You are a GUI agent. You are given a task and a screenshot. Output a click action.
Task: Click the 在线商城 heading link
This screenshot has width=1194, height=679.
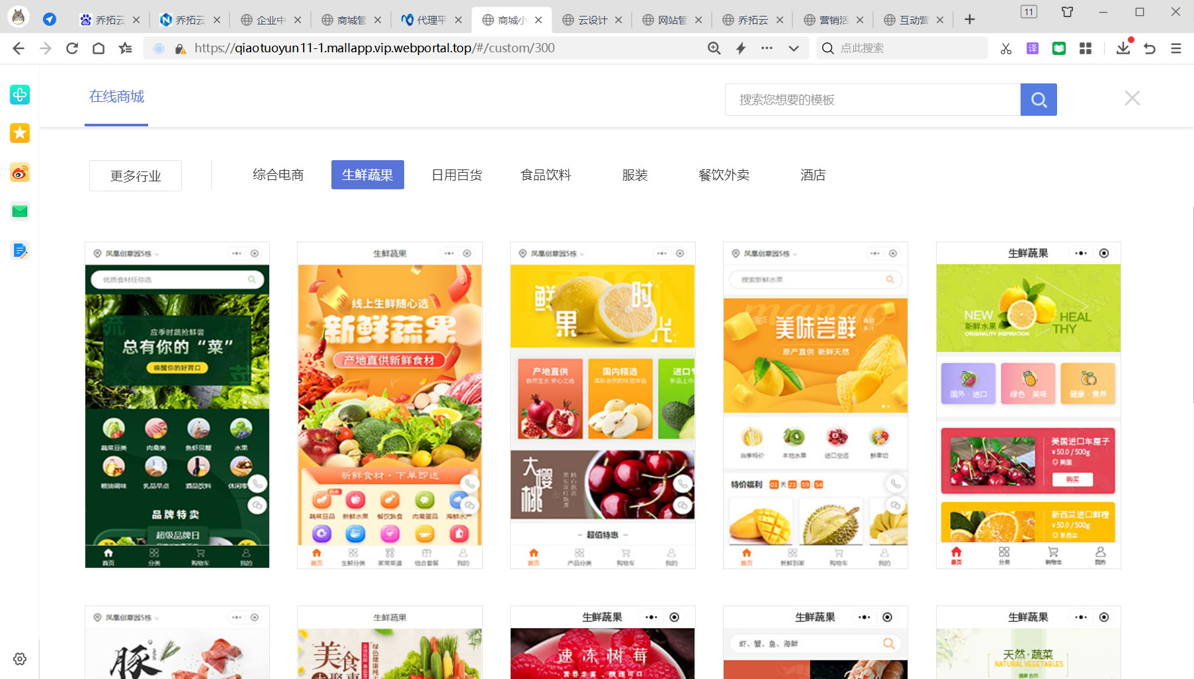tap(116, 97)
